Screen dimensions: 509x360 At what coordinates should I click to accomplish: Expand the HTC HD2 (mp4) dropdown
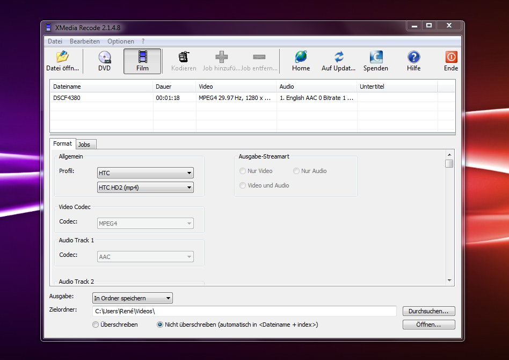[146, 188]
